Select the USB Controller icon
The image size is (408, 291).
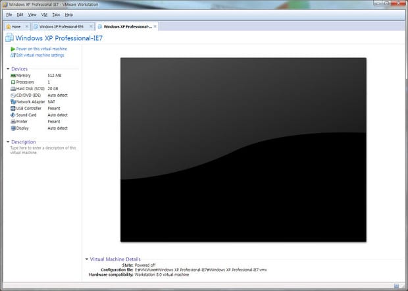(x=13, y=109)
